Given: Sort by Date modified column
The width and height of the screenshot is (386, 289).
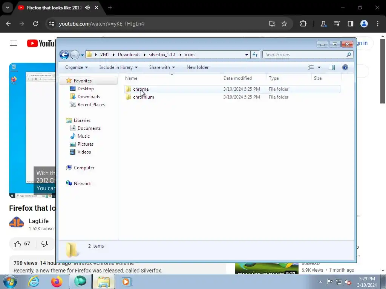Looking at the screenshot, I should [x=237, y=78].
